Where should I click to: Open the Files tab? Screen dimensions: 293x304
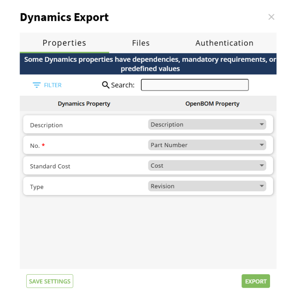pos(141,43)
